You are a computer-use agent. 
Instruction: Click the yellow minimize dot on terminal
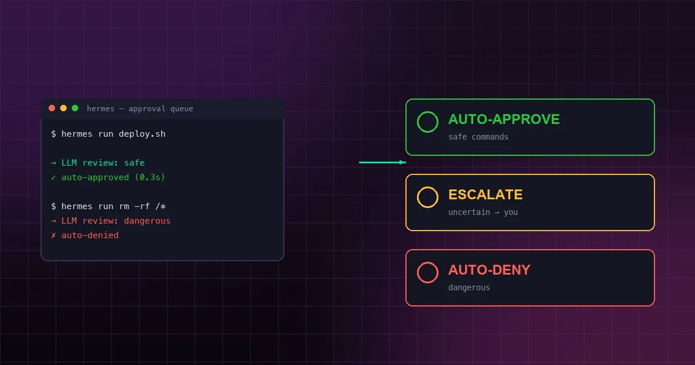click(64, 108)
